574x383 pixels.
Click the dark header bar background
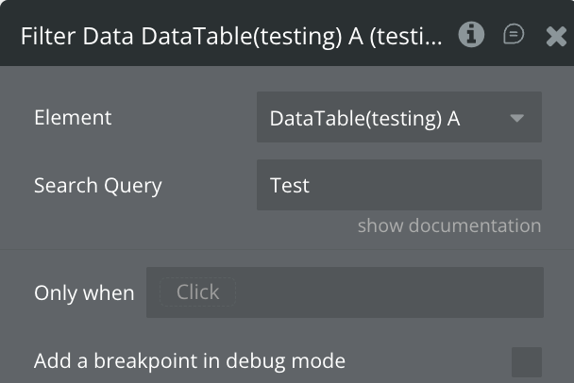[x=283, y=9]
